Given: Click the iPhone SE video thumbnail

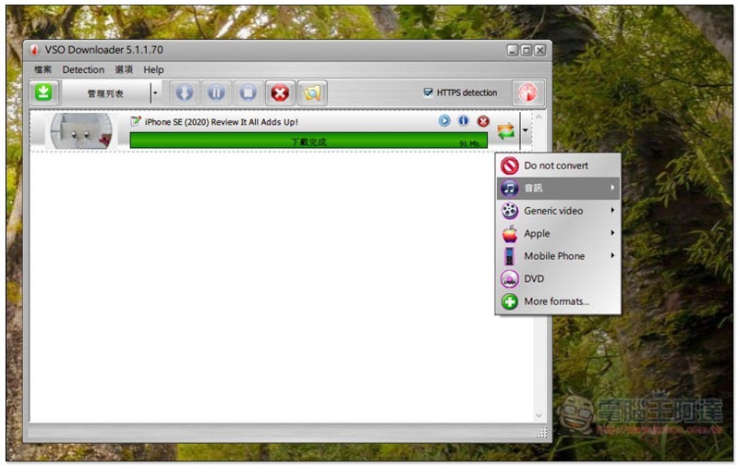Looking at the screenshot, I should (81, 130).
